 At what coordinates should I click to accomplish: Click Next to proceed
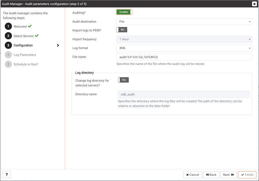pos(229,175)
